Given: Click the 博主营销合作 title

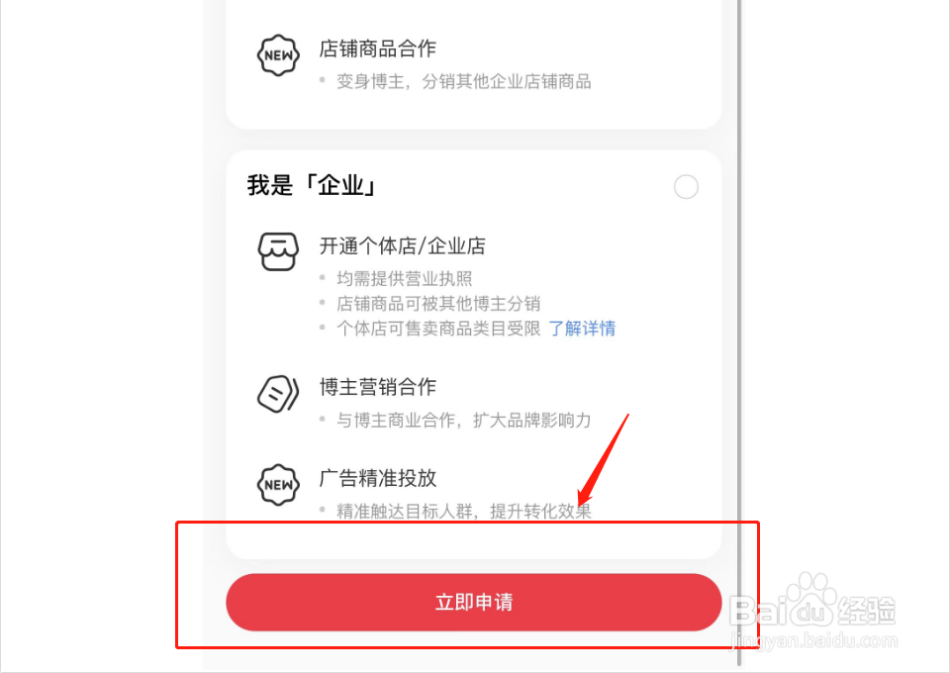Looking at the screenshot, I should click(377, 387).
